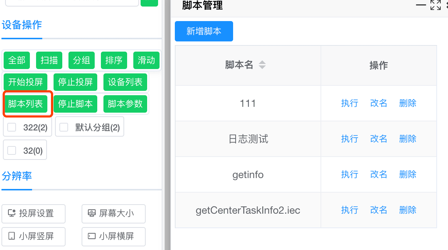448x250 pixels.
Task: Select 屏幕大小 screen size option
Action: (x=114, y=213)
